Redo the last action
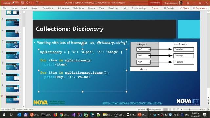Screen dimensions: 210x118 point(32,3)
